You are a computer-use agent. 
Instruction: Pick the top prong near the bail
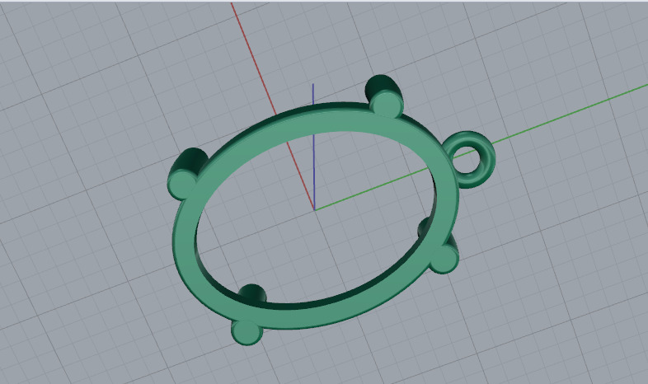(384, 96)
